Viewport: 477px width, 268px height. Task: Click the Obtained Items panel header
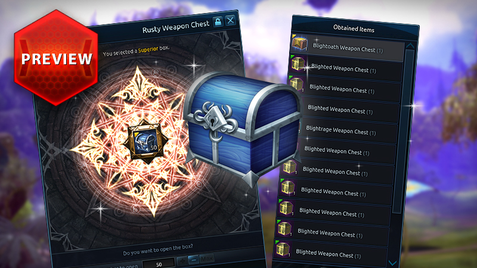(x=354, y=29)
